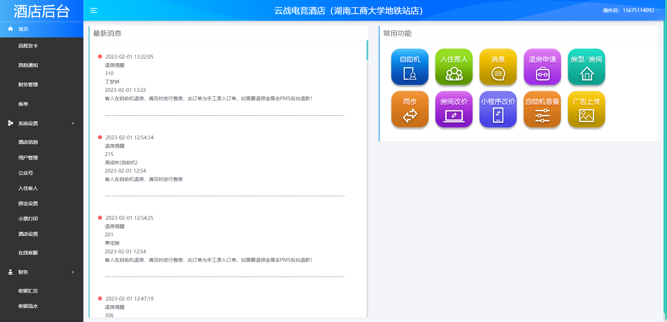Open the 自助机 kiosk function tile
Viewport: 667px width, 322px height.
[410, 67]
